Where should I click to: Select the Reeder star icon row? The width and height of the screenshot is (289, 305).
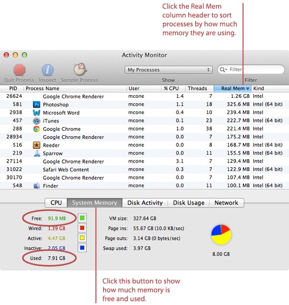[x=37, y=145]
